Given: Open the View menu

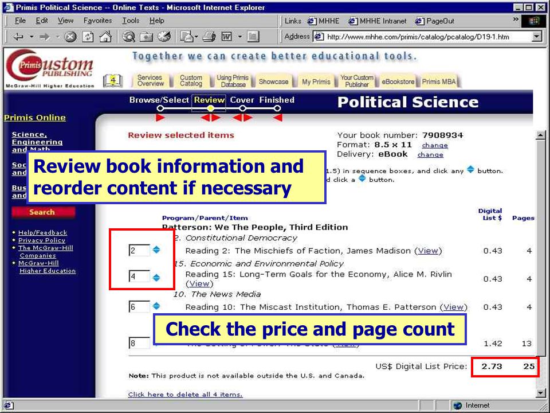Looking at the screenshot, I should (x=65, y=21).
